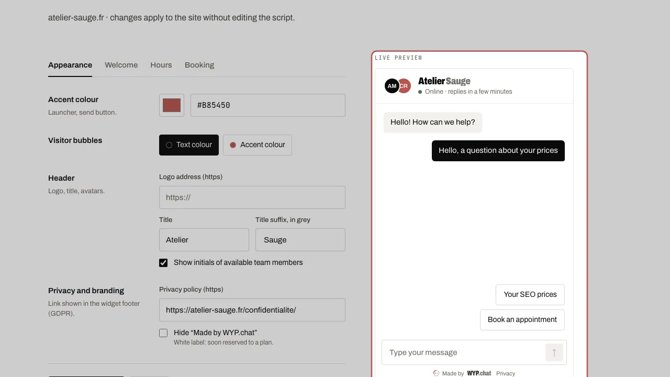The height and width of the screenshot is (377, 670).
Task: Open the accent colour swatch picker
Action: pyautogui.click(x=172, y=105)
